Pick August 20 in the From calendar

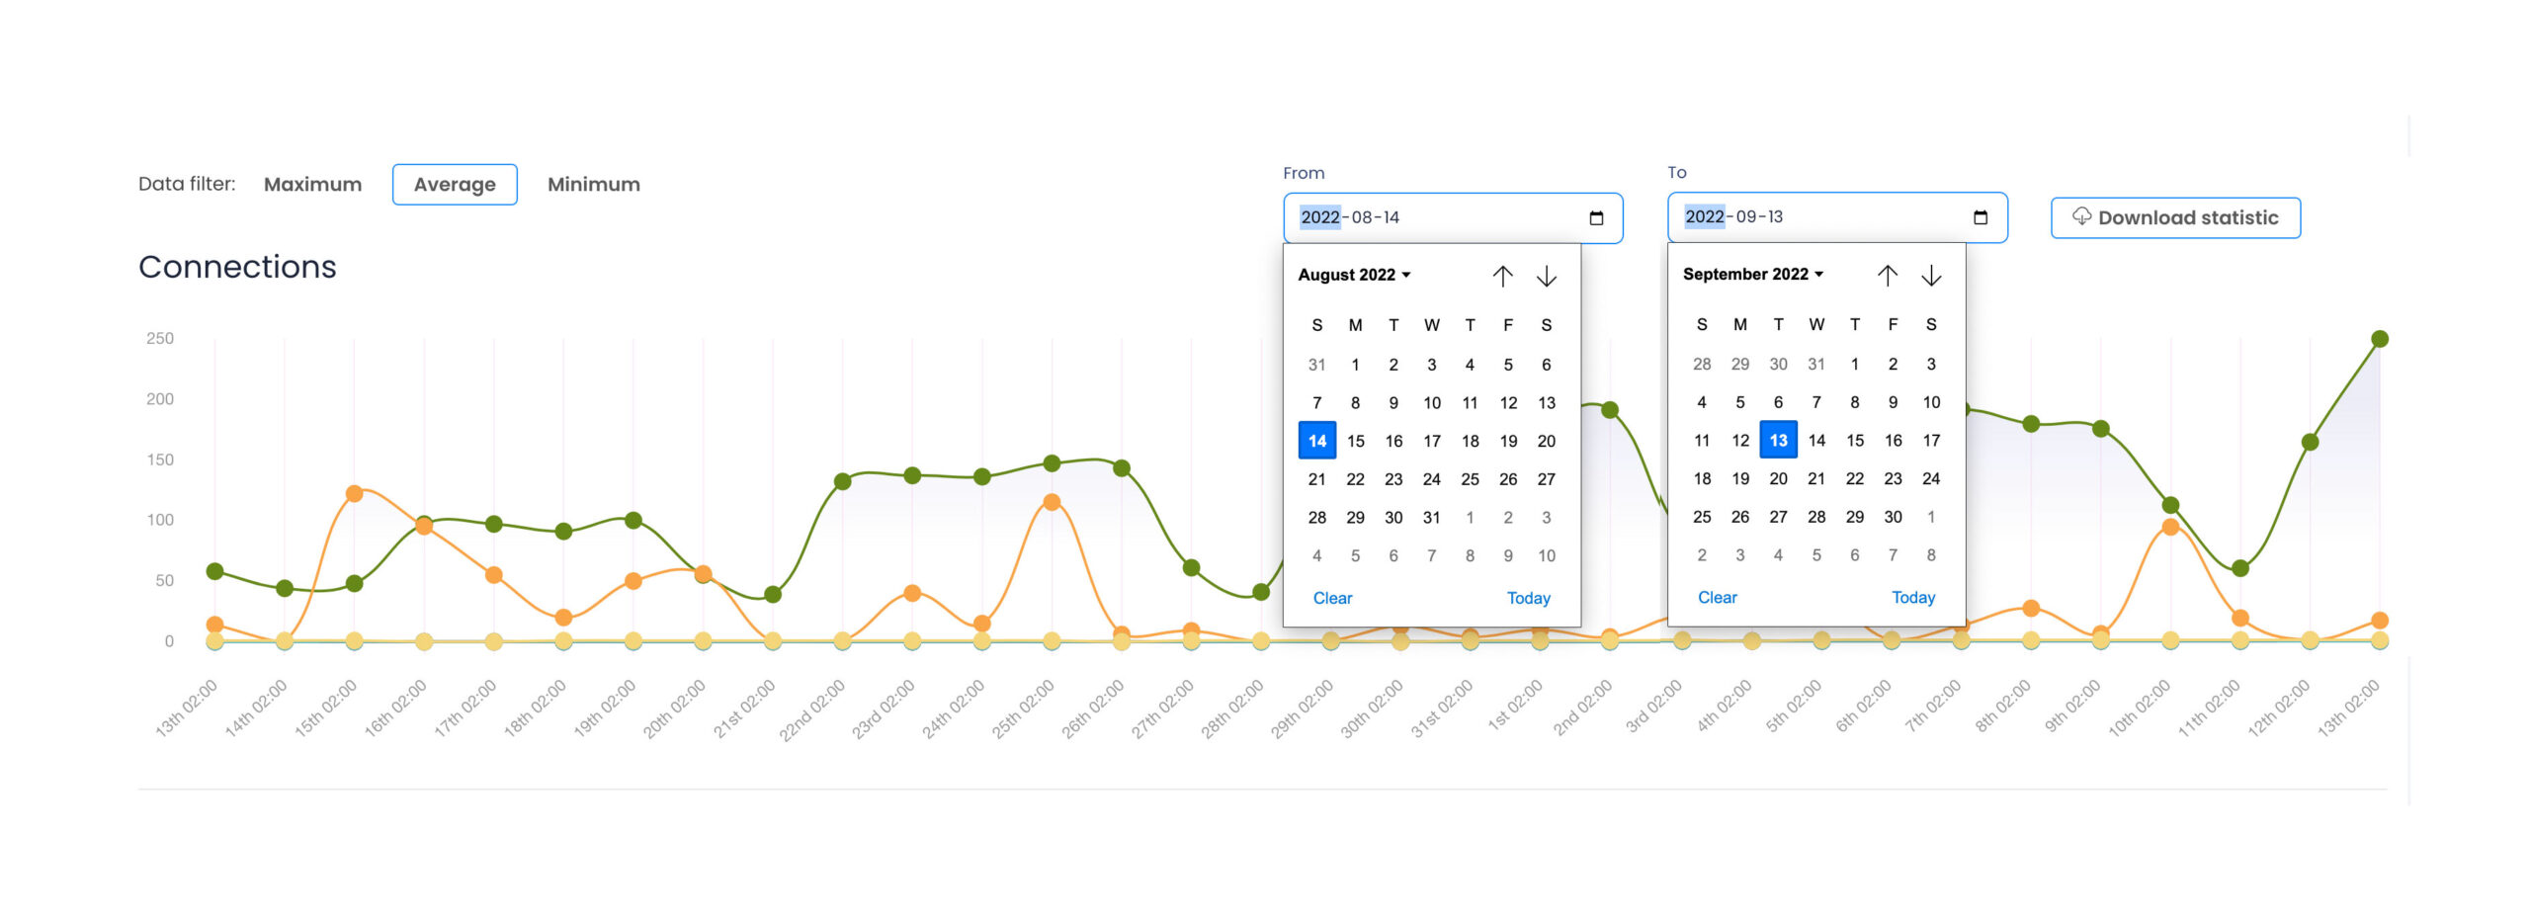pos(1546,441)
